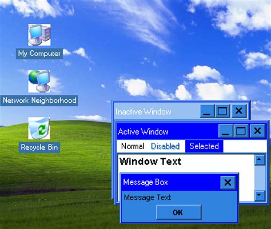Click the scrollbar down arrow
This screenshot has width=271, height=229.
click(260, 195)
